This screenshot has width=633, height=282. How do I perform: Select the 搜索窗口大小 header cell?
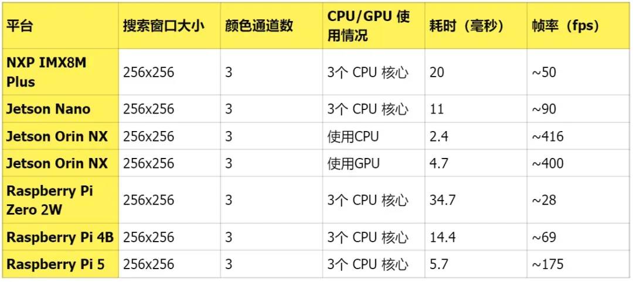169,26
